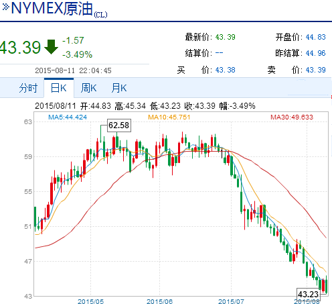332x304 pixels.
Task: Click the 55 price axis label
Action: pos(28,192)
